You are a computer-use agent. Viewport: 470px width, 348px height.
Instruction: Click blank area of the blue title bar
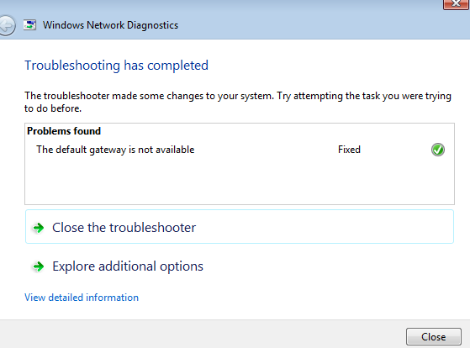click(x=300, y=25)
